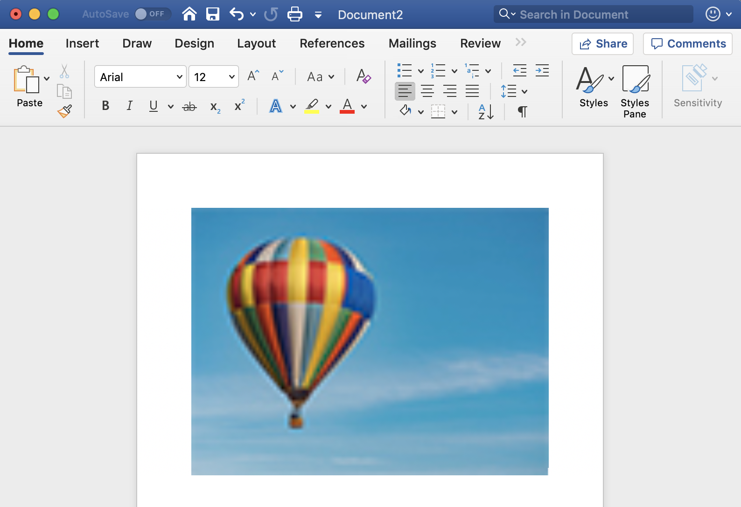The width and height of the screenshot is (741, 507).
Task: Open the highlight color dropdown arrow
Action: 329,107
